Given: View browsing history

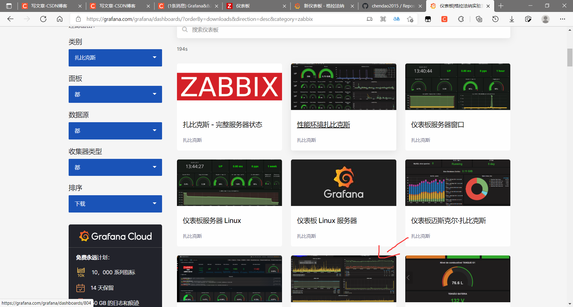Looking at the screenshot, I should pyautogui.click(x=495, y=19).
